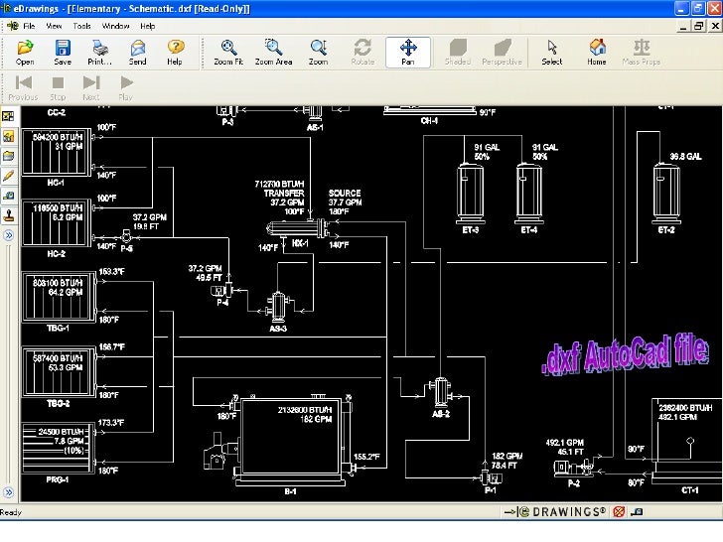723x542 pixels.
Task: Click the measure icon in the status bar
Action: (x=638, y=512)
